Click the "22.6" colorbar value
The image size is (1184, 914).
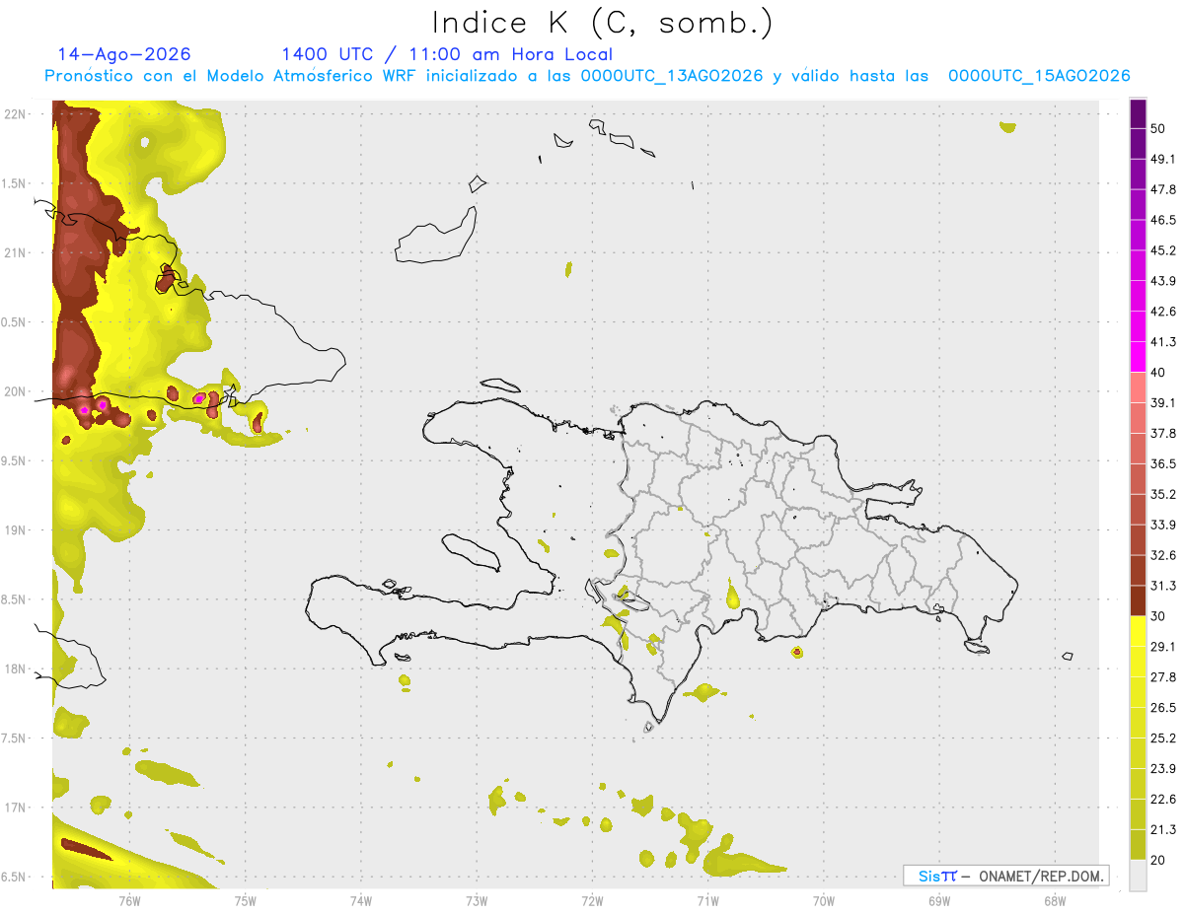1163,800
